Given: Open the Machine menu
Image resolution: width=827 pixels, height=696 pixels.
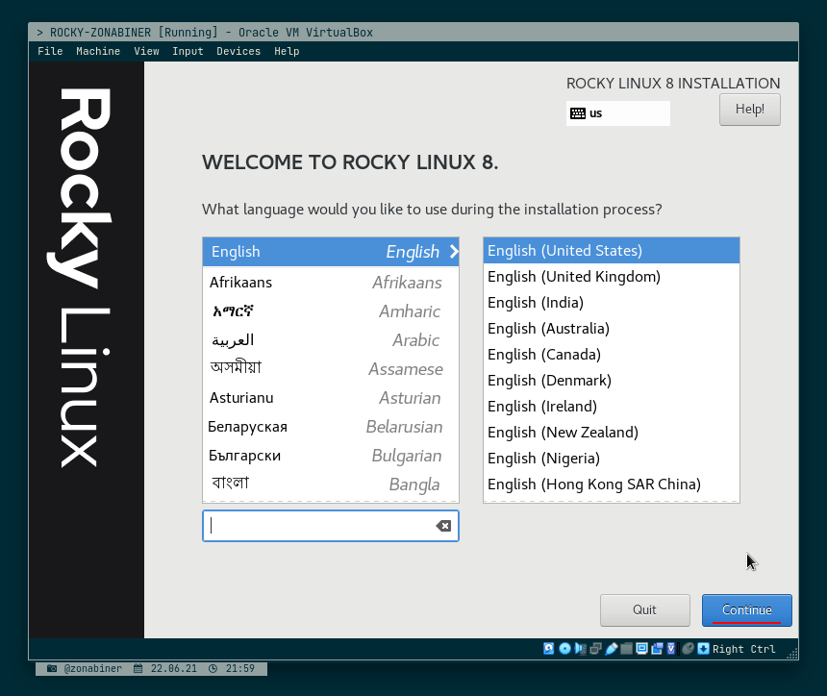Looking at the screenshot, I should point(98,51).
